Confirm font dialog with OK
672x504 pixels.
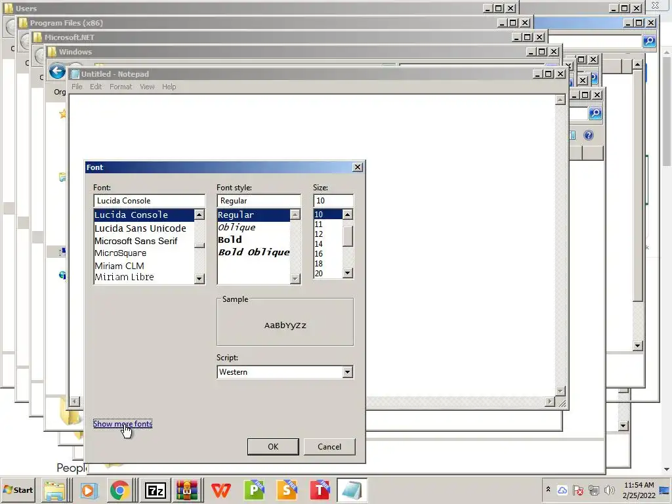[x=273, y=446]
